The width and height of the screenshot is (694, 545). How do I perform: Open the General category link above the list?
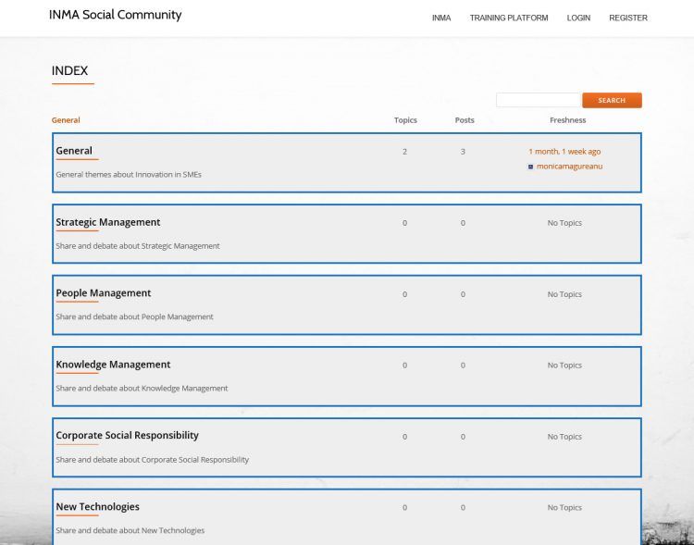pyautogui.click(x=66, y=120)
